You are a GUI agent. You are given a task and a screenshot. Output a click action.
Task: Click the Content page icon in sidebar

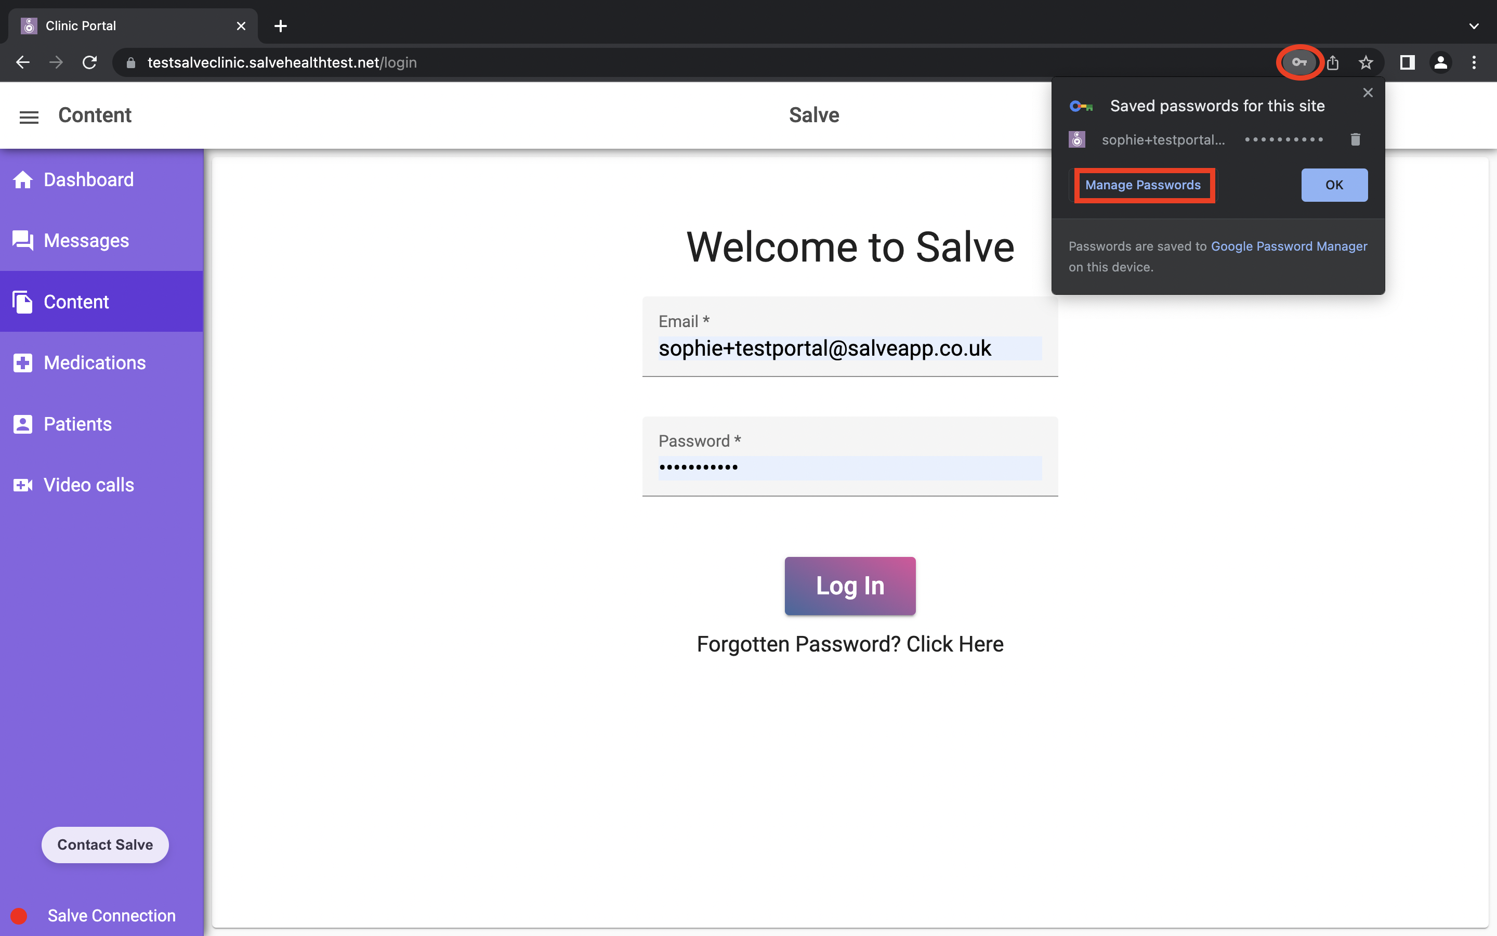click(22, 302)
